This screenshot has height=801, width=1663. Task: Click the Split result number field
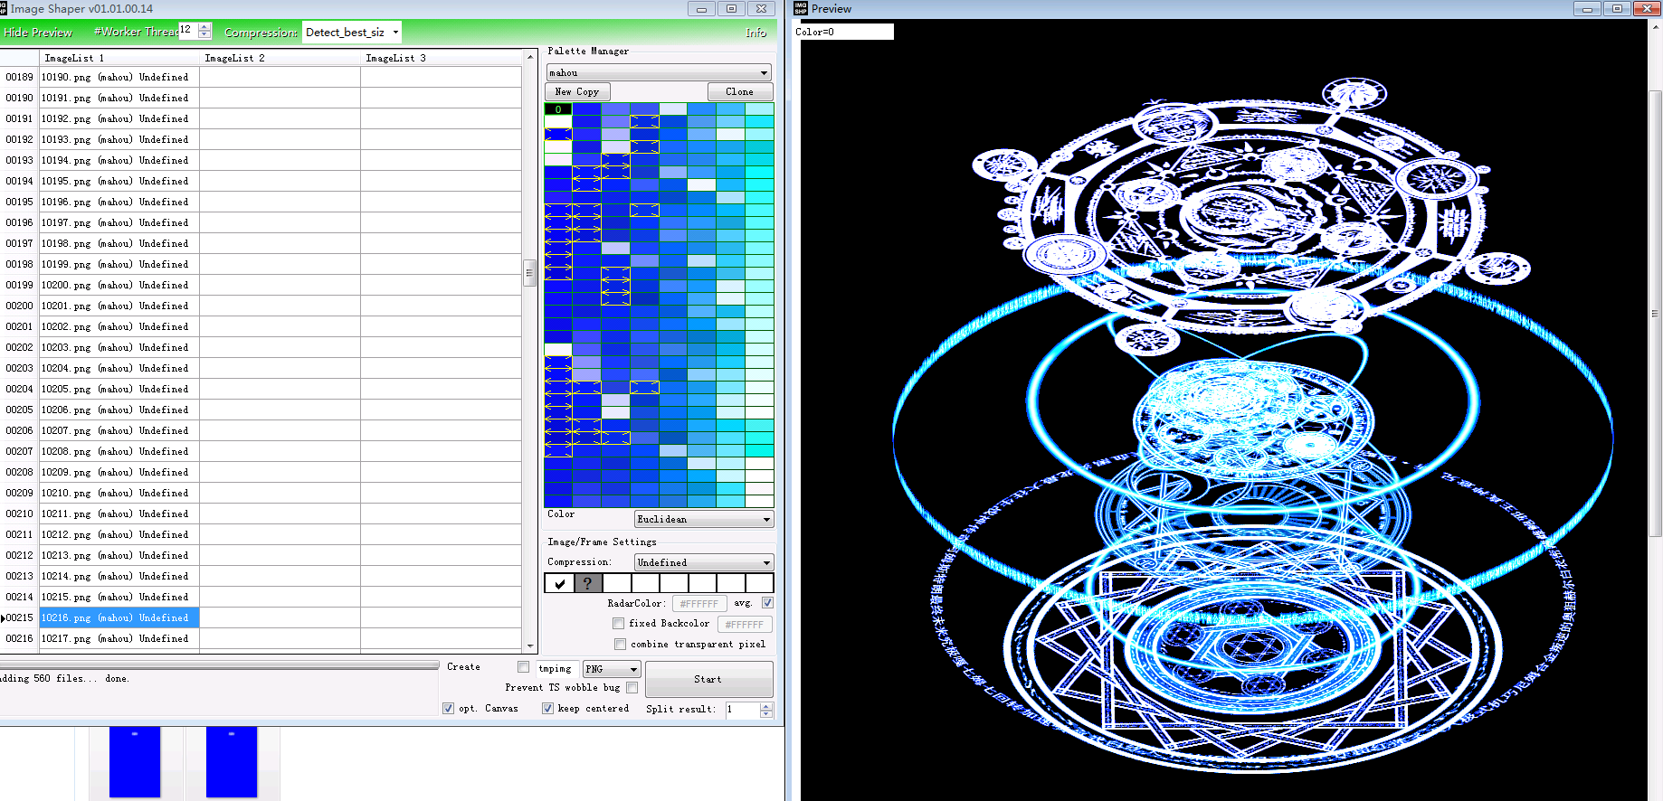pyautogui.click(x=743, y=710)
